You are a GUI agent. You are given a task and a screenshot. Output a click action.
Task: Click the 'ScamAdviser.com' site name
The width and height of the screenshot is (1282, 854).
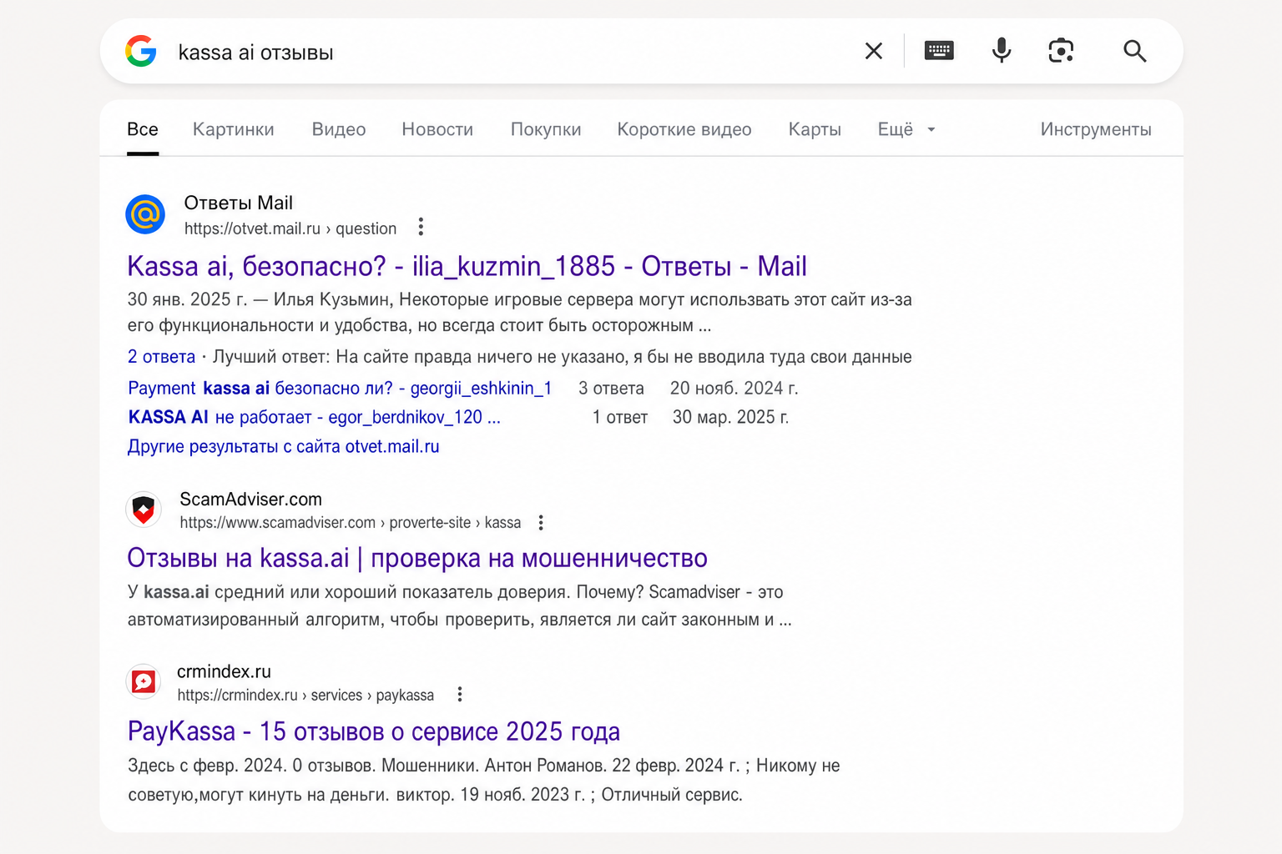(251, 499)
